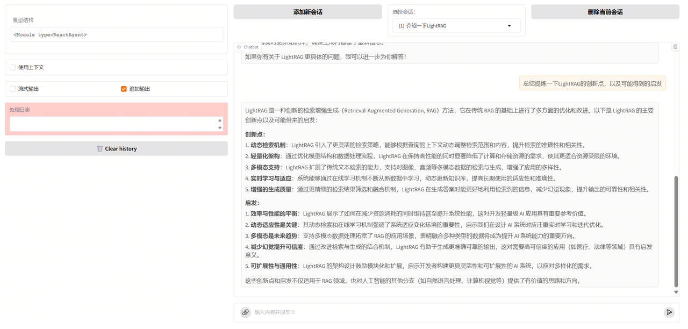Enable the 使用上下文 checkbox

tap(13, 67)
